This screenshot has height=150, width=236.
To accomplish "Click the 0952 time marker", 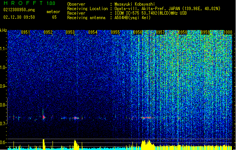I will 48,32.
